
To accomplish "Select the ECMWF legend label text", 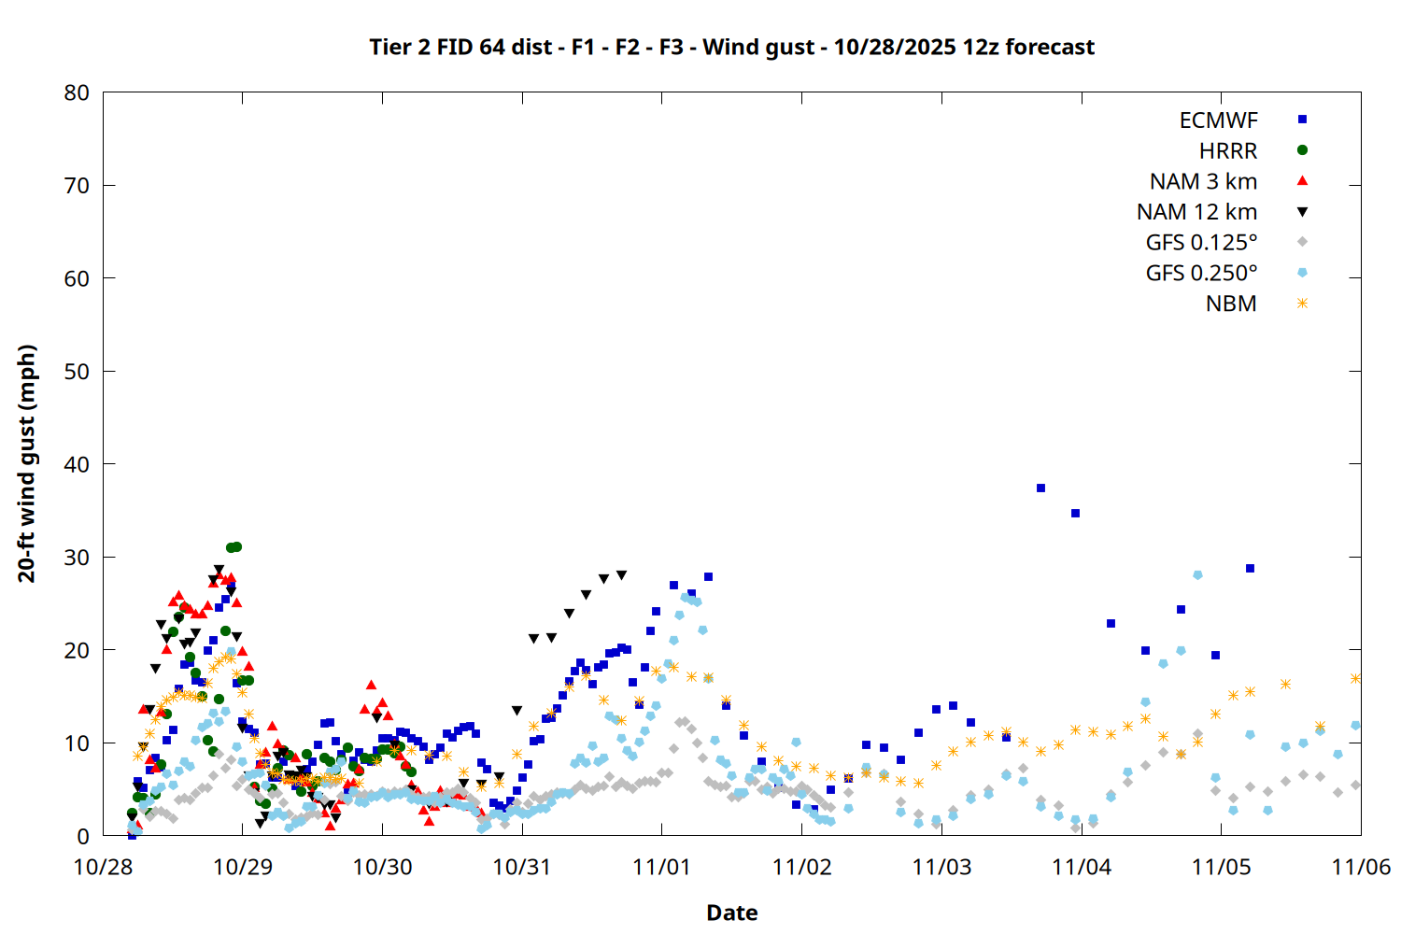I will pyautogui.click(x=1218, y=120).
